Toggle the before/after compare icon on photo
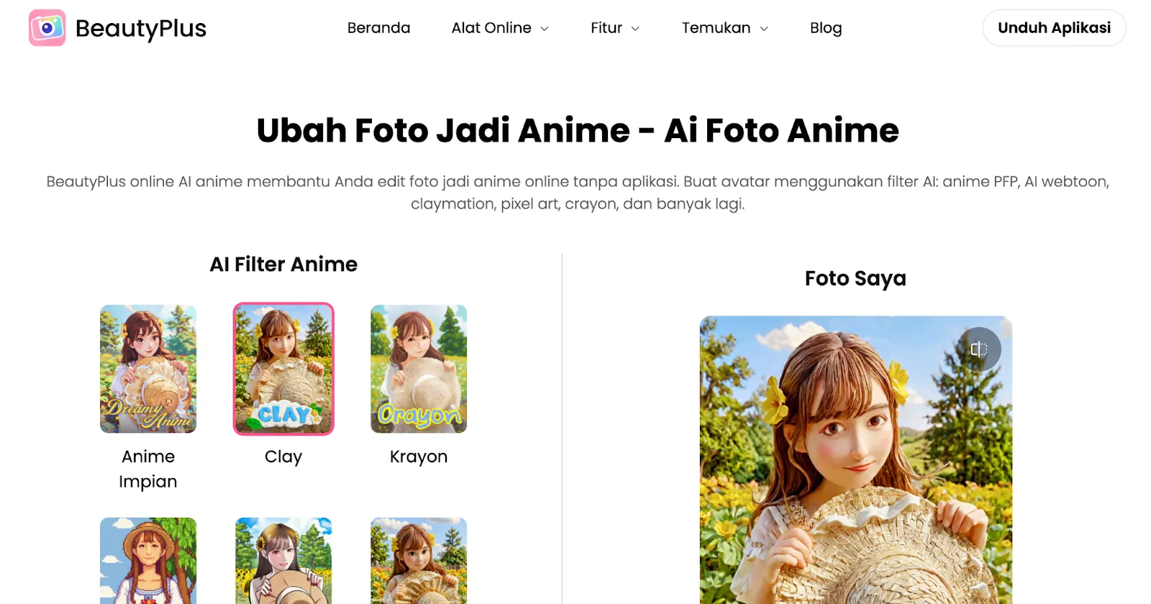This screenshot has width=1151, height=604. tap(978, 349)
